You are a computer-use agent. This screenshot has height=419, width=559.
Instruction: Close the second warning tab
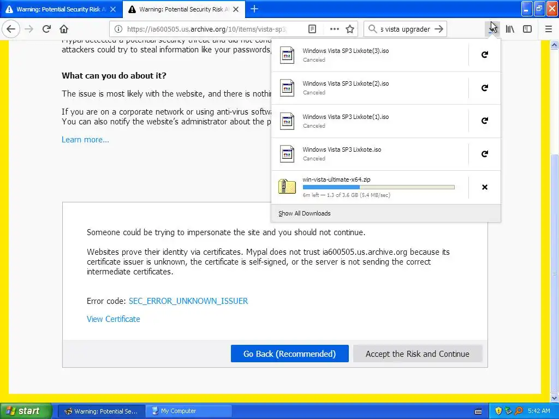point(236,9)
